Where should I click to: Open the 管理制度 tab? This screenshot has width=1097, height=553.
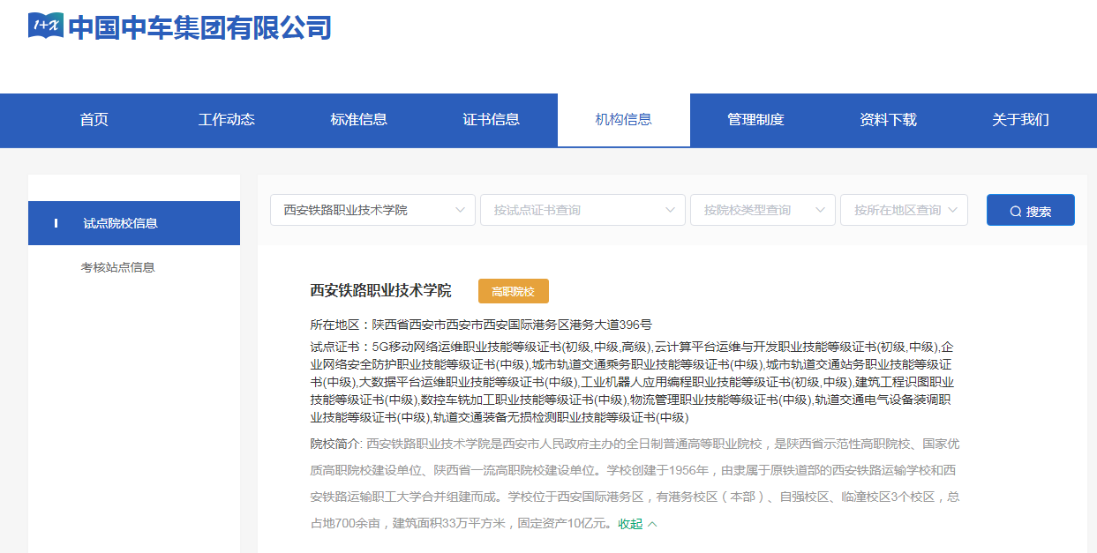coord(756,120)
